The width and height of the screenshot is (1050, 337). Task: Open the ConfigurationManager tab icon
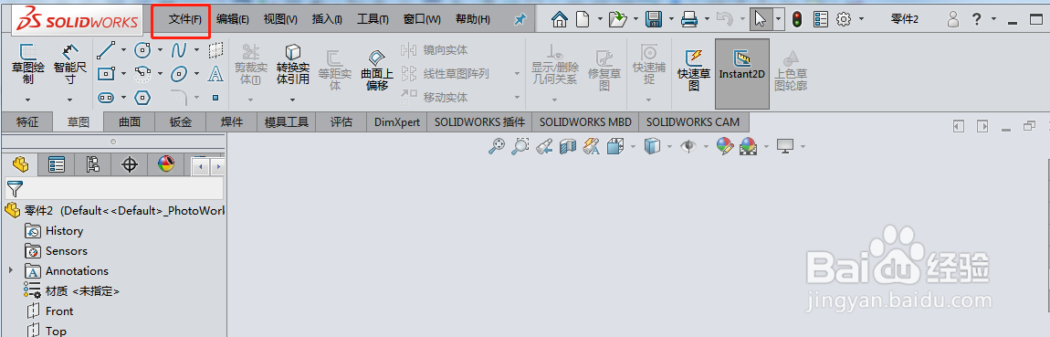coord(92,164)
